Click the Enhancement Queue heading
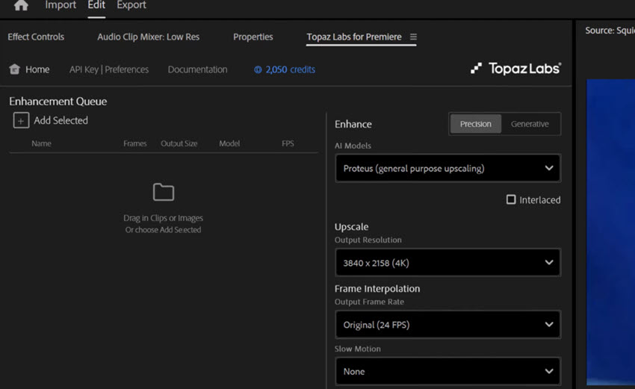 (x=58, y=102)
